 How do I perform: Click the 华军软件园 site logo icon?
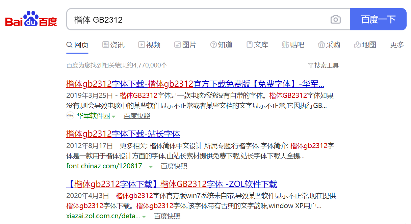(x=70, y=116)
